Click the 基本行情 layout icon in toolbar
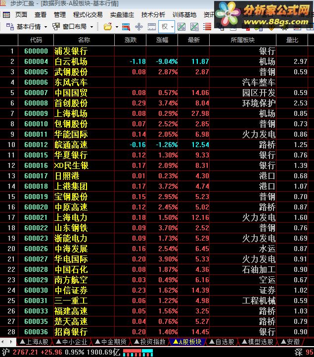This screenshot has height=357, width=314. click(x=10, y=27)
